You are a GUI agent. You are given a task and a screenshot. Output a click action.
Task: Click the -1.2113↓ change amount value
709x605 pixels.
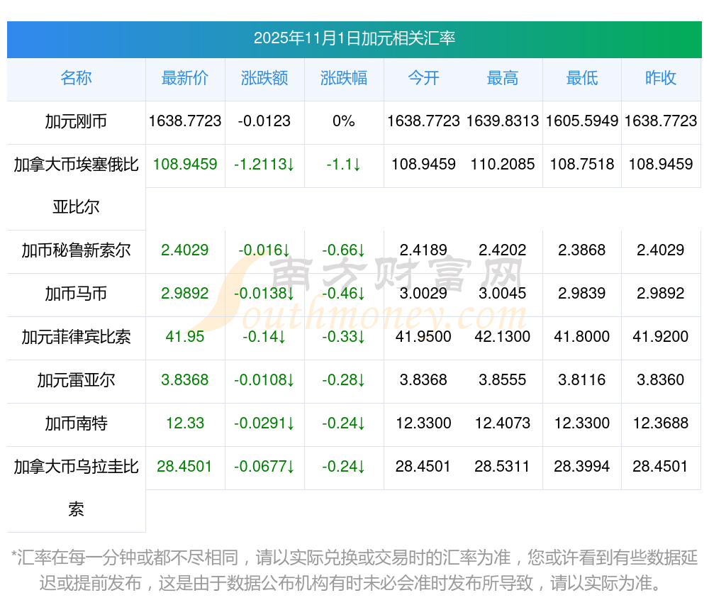(264, 165)
